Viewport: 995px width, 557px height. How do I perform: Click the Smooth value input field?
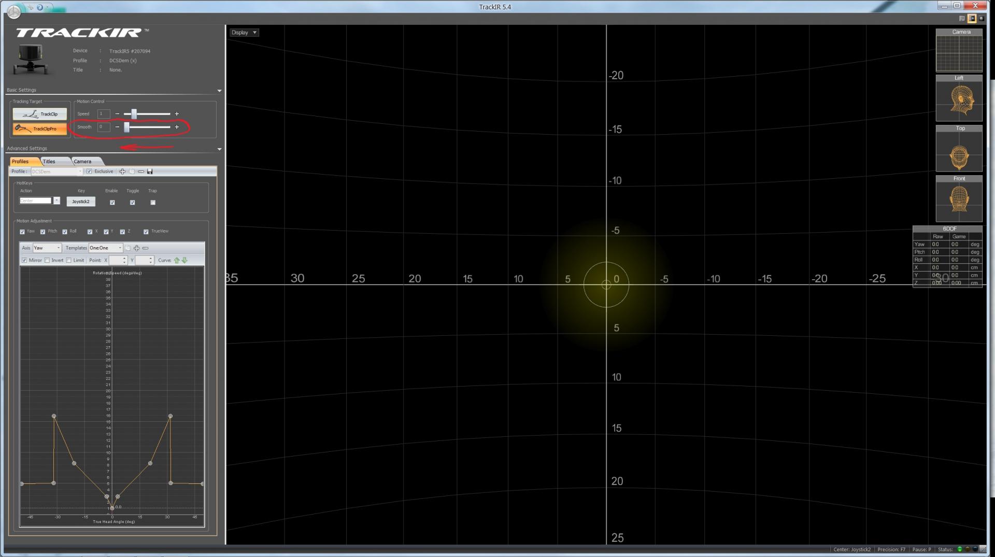coord(104,127)
